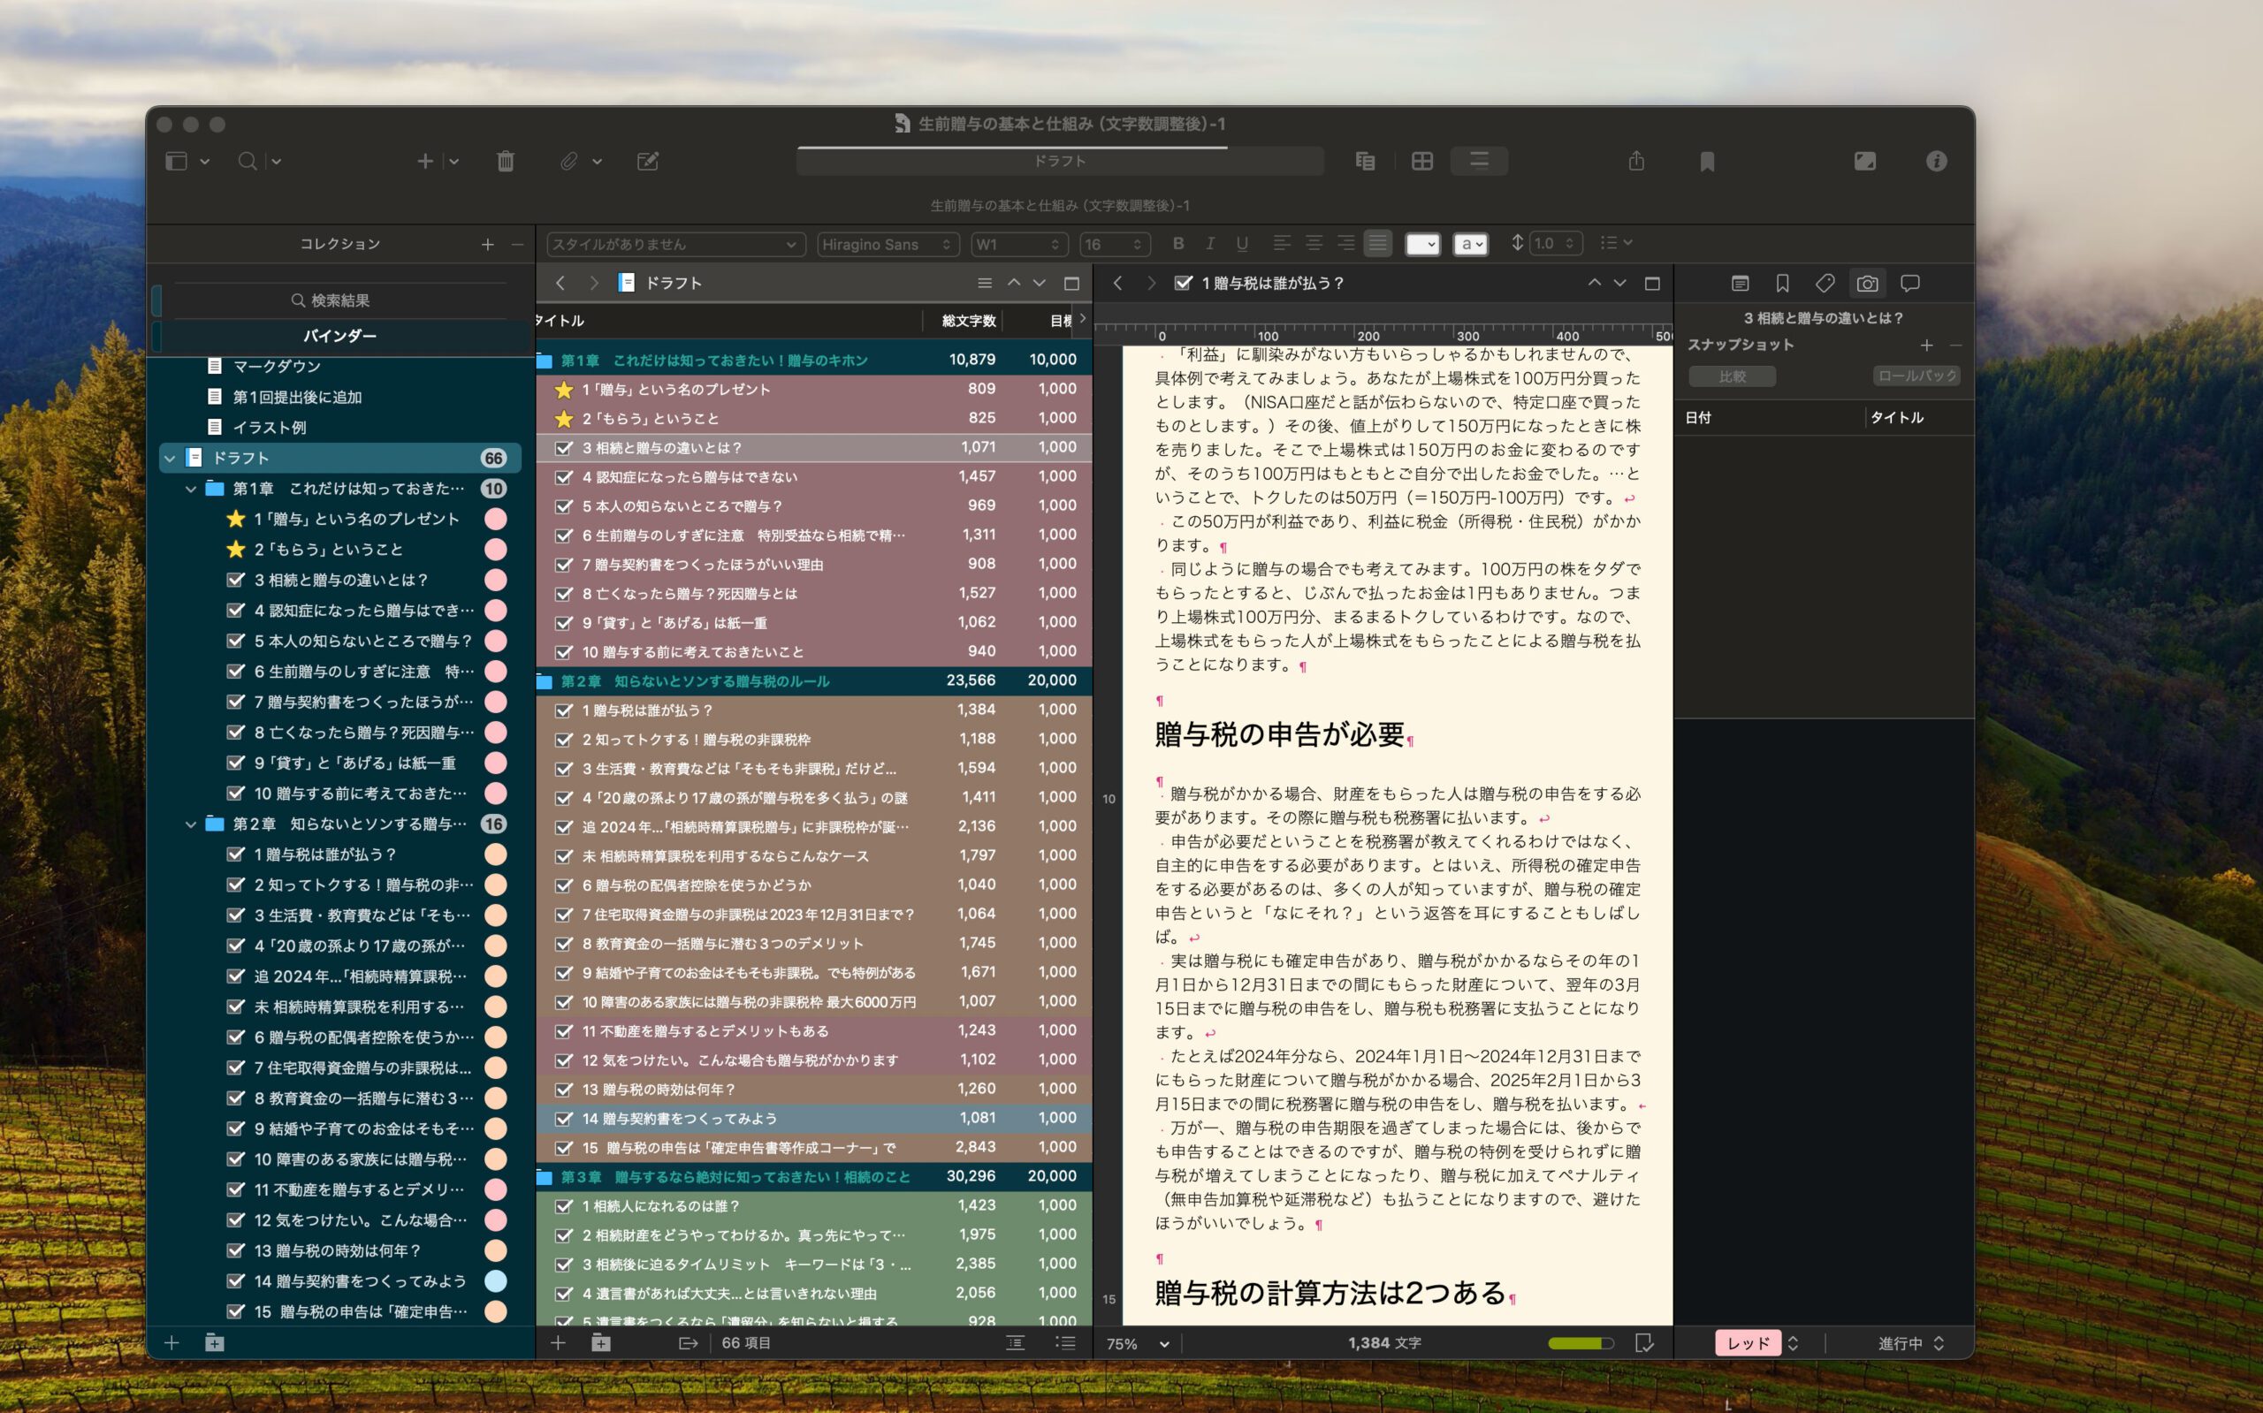
Task: Click the text color swatch in format bar
Action: [x=1421, y=244]
